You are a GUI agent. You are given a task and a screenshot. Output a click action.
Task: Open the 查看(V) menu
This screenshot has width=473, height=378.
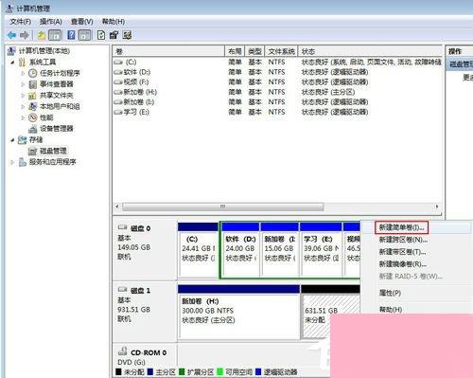pyautogui.click(x=81, y=22)
